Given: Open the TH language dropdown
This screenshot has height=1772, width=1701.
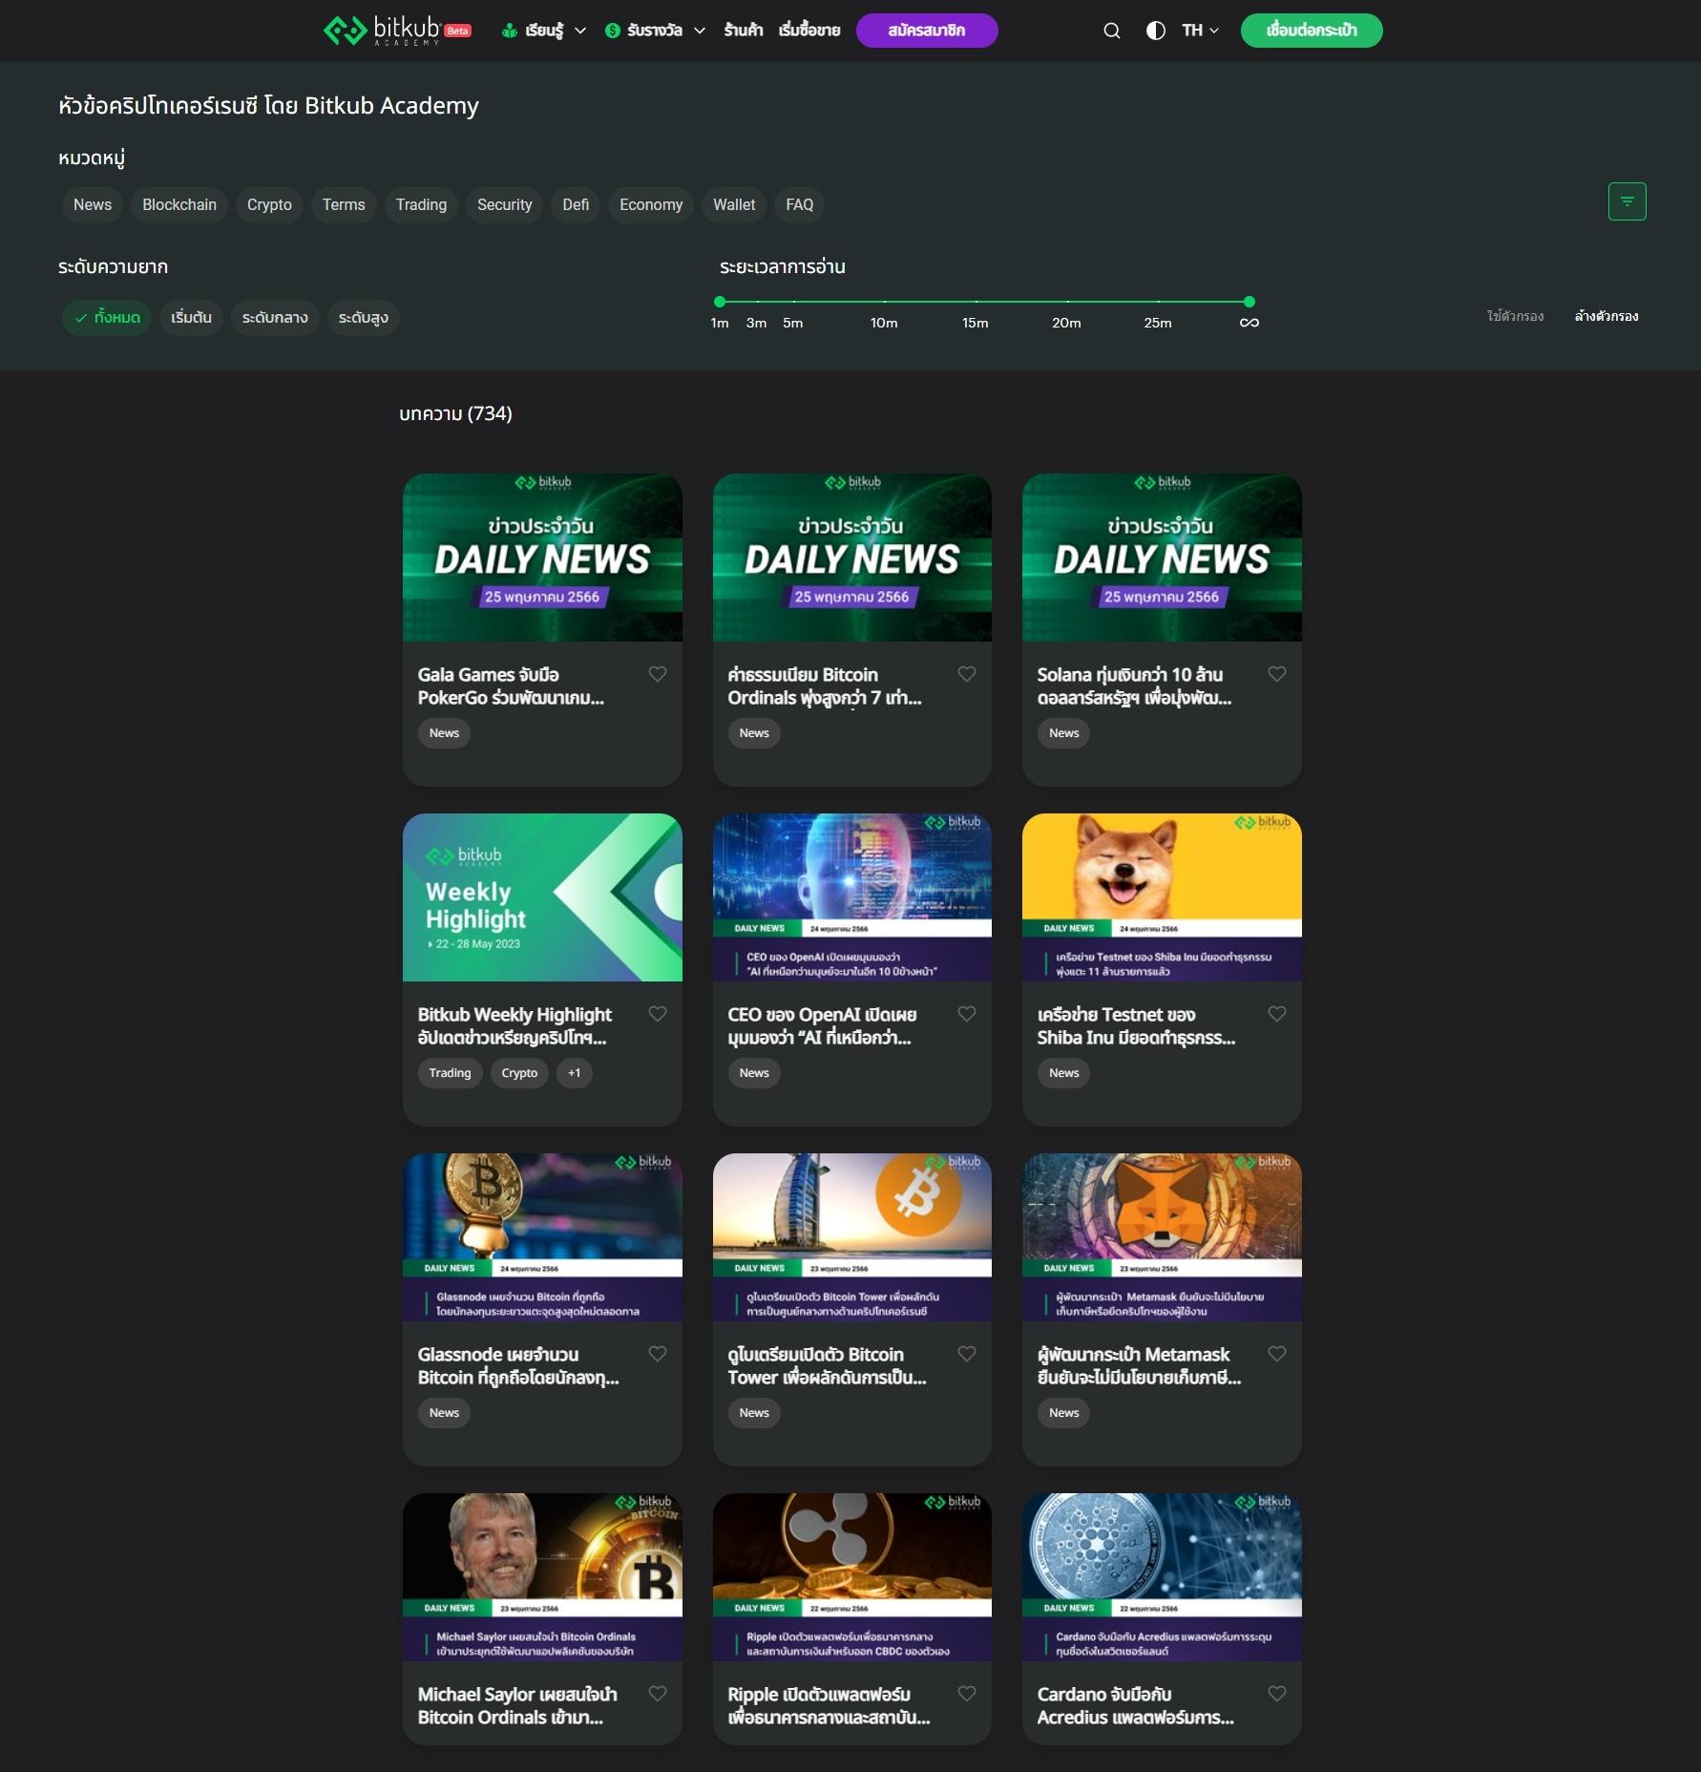Looking at the screenshot, I should pyautogui.click(x=1200, y=31).
